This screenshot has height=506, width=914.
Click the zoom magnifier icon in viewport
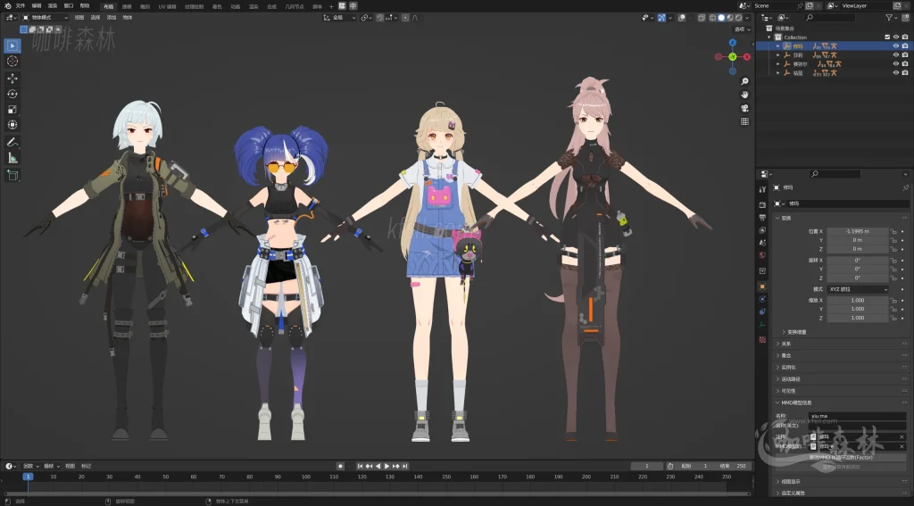(x=744, y=81)
